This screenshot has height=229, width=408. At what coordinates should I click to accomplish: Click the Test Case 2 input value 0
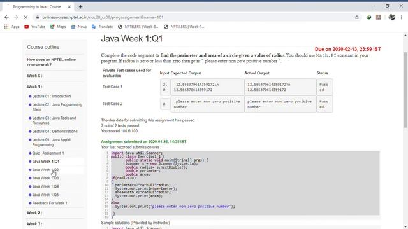(x=165, y=104)
